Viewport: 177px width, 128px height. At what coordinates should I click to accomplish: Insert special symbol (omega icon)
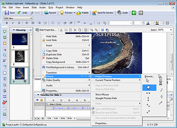pyautogui.click(x=98, y=23)
